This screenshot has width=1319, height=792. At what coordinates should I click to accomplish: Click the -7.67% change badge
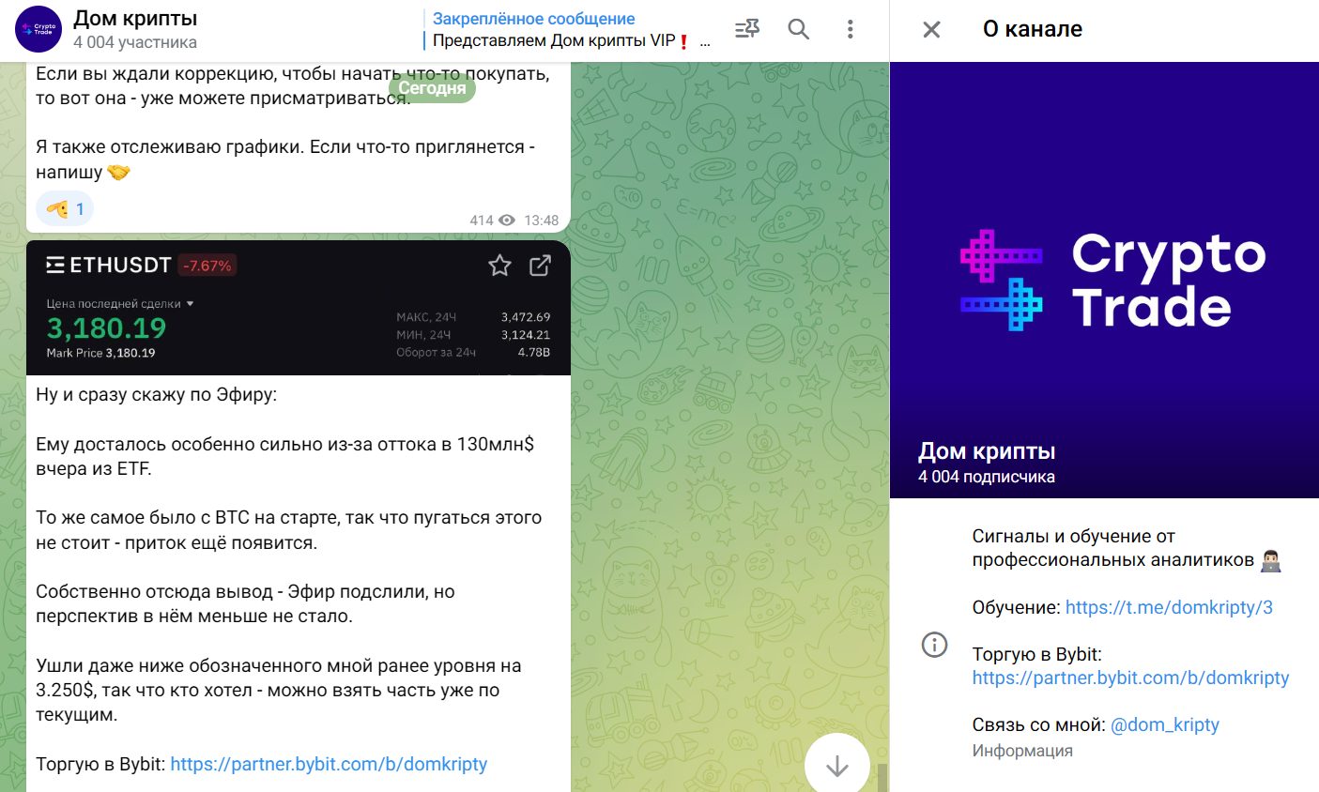tap(207, 266)
